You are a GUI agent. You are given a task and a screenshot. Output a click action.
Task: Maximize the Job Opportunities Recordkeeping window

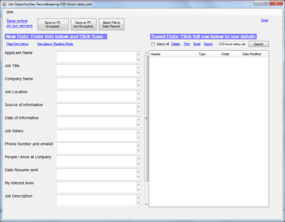tap(265, 3)
